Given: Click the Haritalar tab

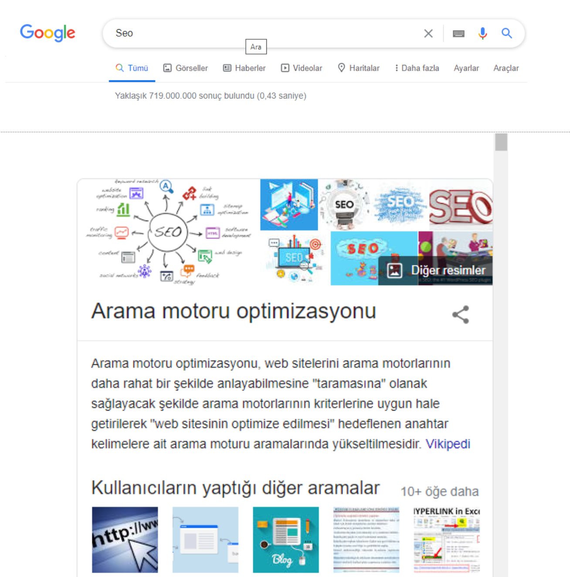Looking at the screenshot, I should [359, 68].
